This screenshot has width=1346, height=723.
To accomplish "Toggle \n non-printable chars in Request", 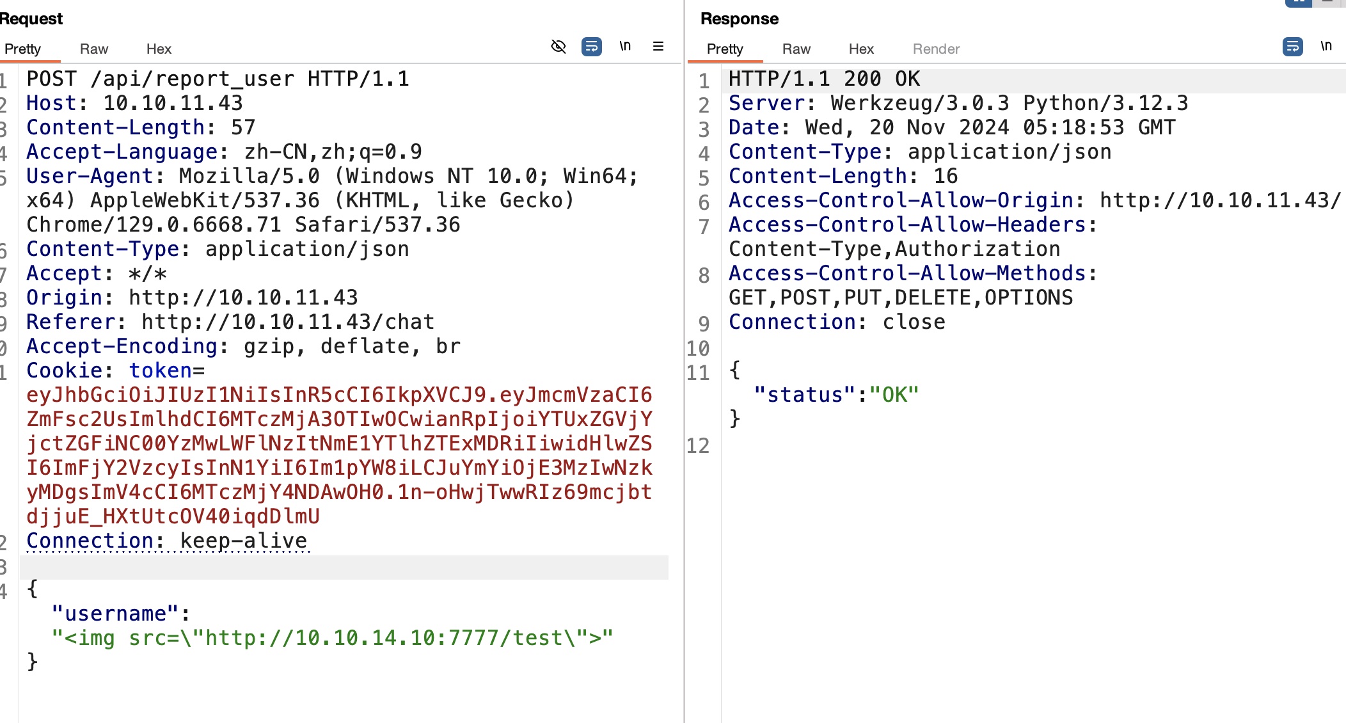I will [625, 46].
